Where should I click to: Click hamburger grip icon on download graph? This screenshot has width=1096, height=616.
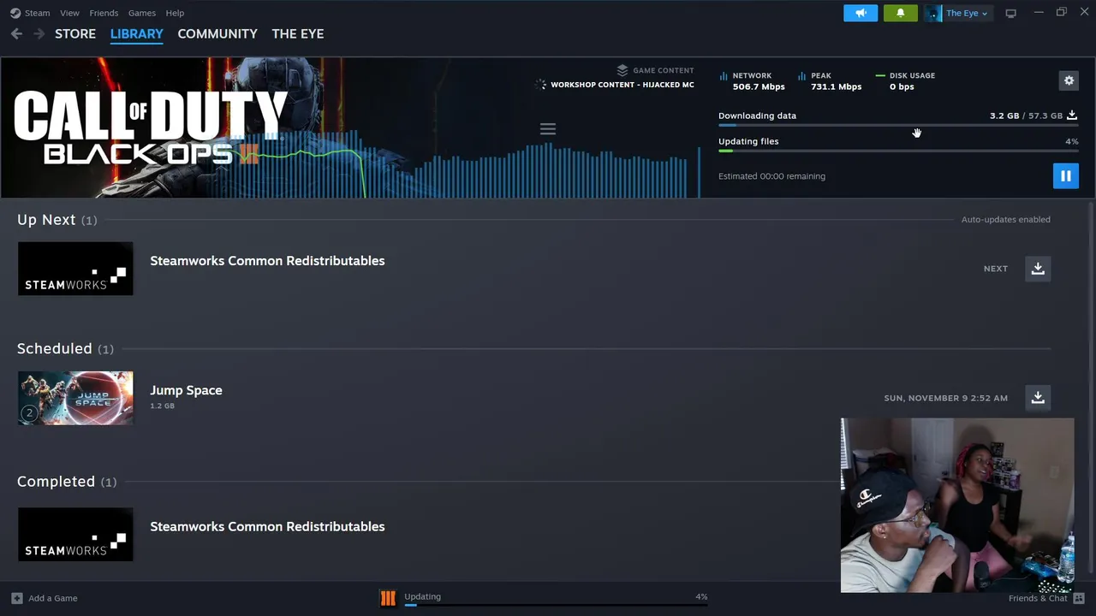(548, 129)
